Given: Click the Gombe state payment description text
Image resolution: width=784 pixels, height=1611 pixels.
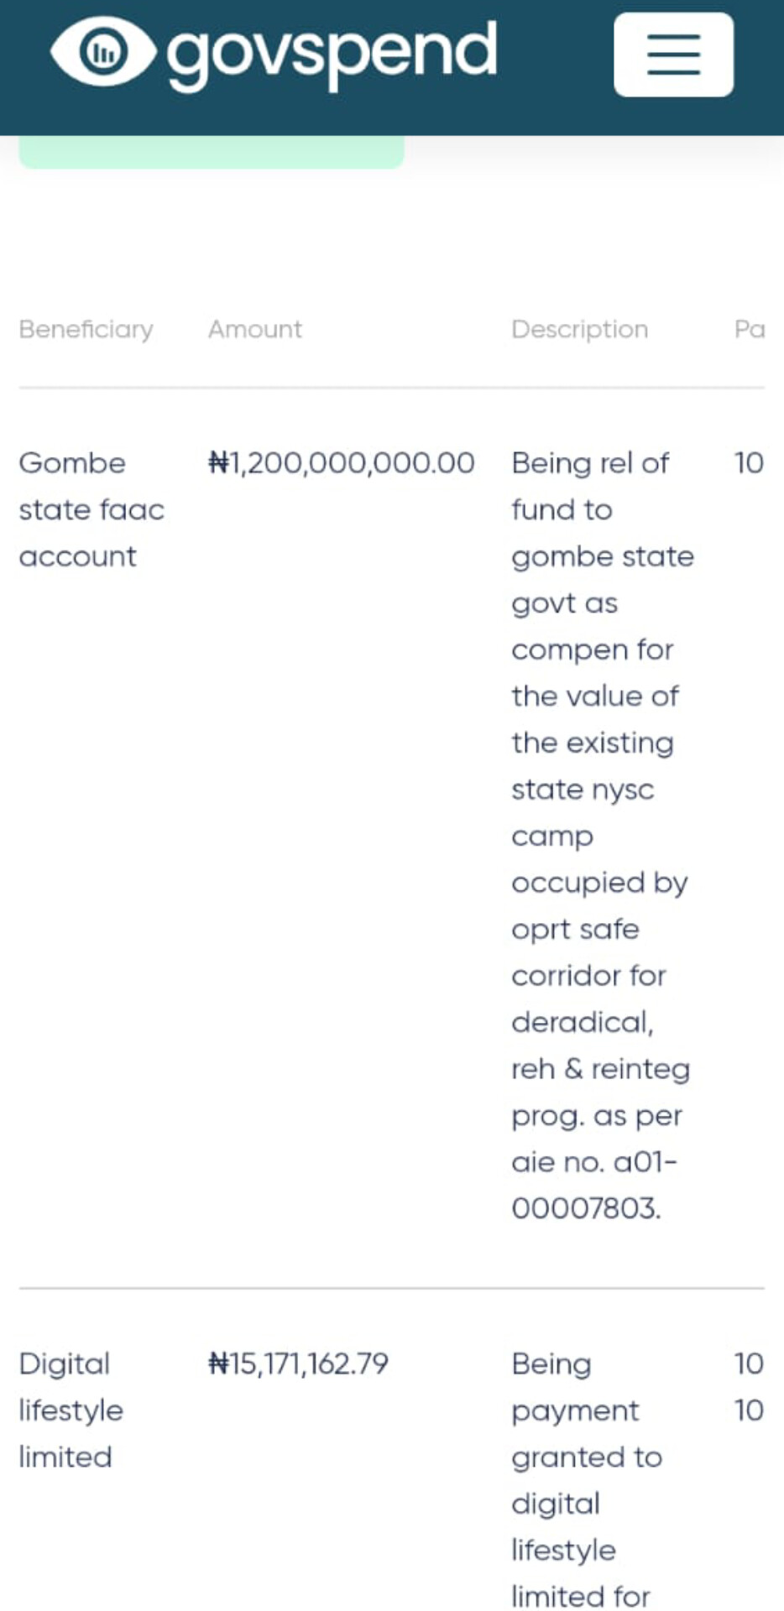Looking at the screenshot, I should tap(603, 836).
